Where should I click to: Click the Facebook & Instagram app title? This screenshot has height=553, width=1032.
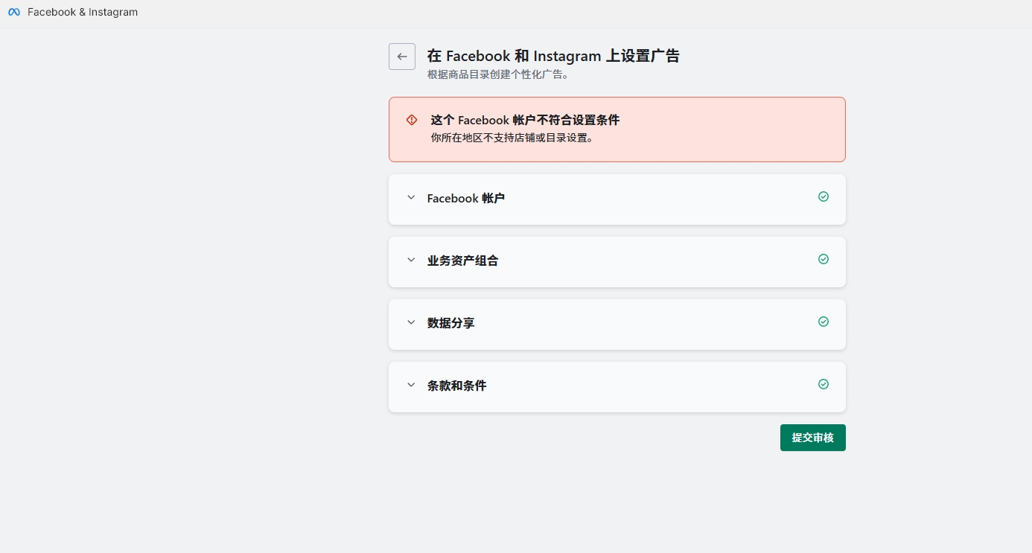click(x=83, y=13)
